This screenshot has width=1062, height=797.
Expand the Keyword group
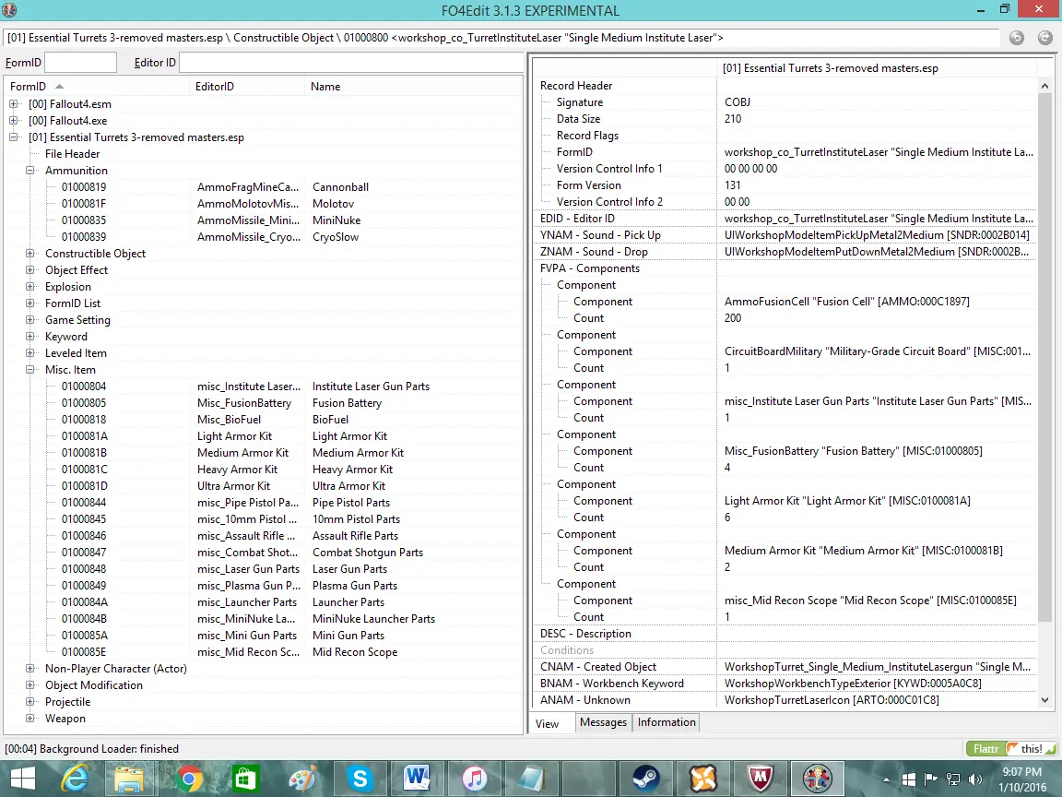coord(29,336)
